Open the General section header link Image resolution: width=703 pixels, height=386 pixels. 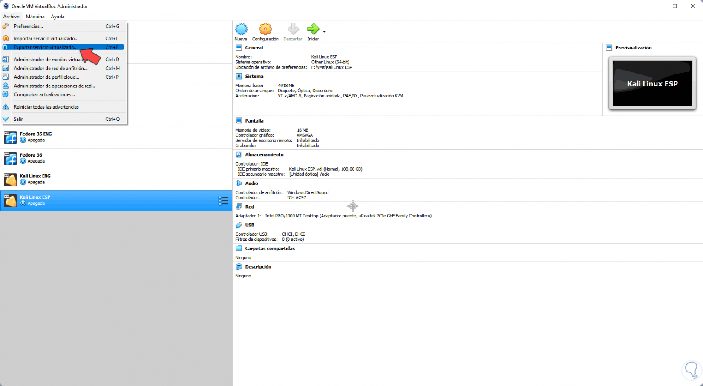[x=254, y=48]
